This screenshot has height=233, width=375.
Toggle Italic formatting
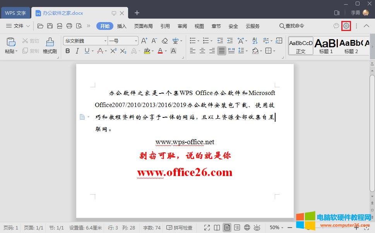tap(77, 51)
